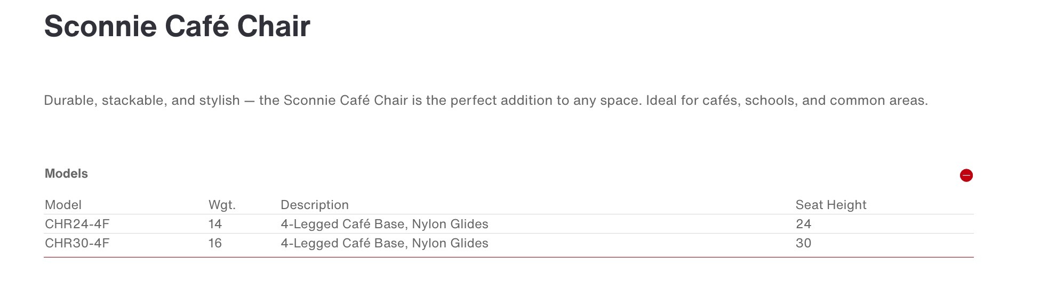1056x299 pixels.
Task: Select the CHR24-4F model cell
Action: pos(77,224)
